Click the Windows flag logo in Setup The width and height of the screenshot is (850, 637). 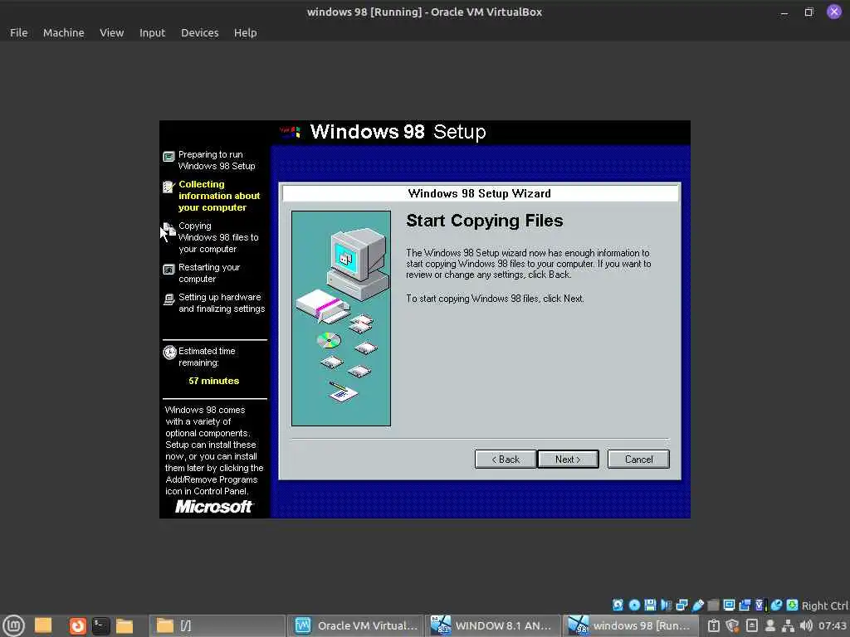pos(290,132)
